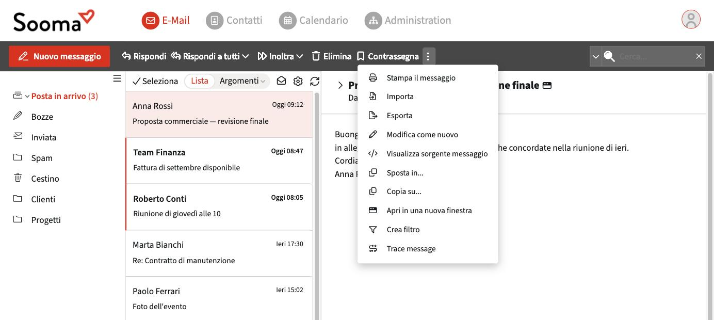Open Marta Bianchi's Contratto message
This screenshot has width=714, height=320.
click(x=219, y=253)
